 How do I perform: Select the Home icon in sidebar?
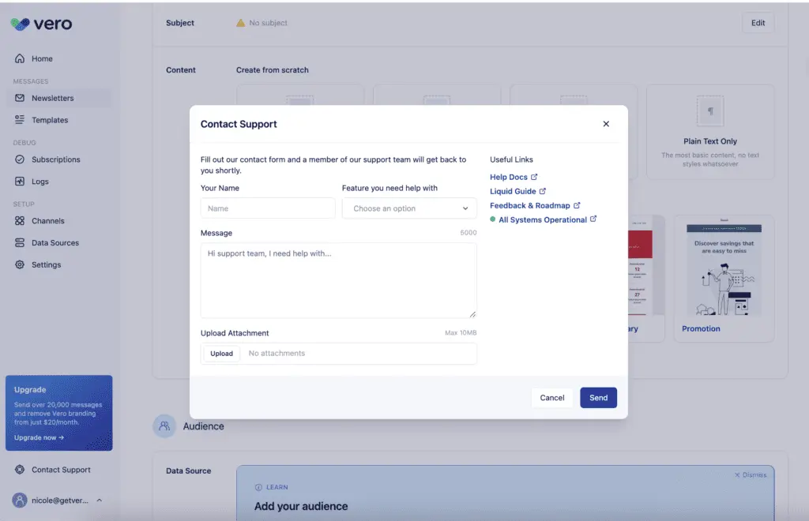tap(19, 58)
